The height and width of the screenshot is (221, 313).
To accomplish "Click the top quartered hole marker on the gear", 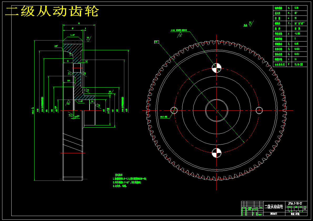I will [217, 68].
